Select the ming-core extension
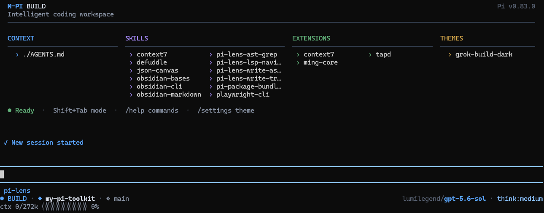This screenshot has width=544, height=213. [320, 62]
